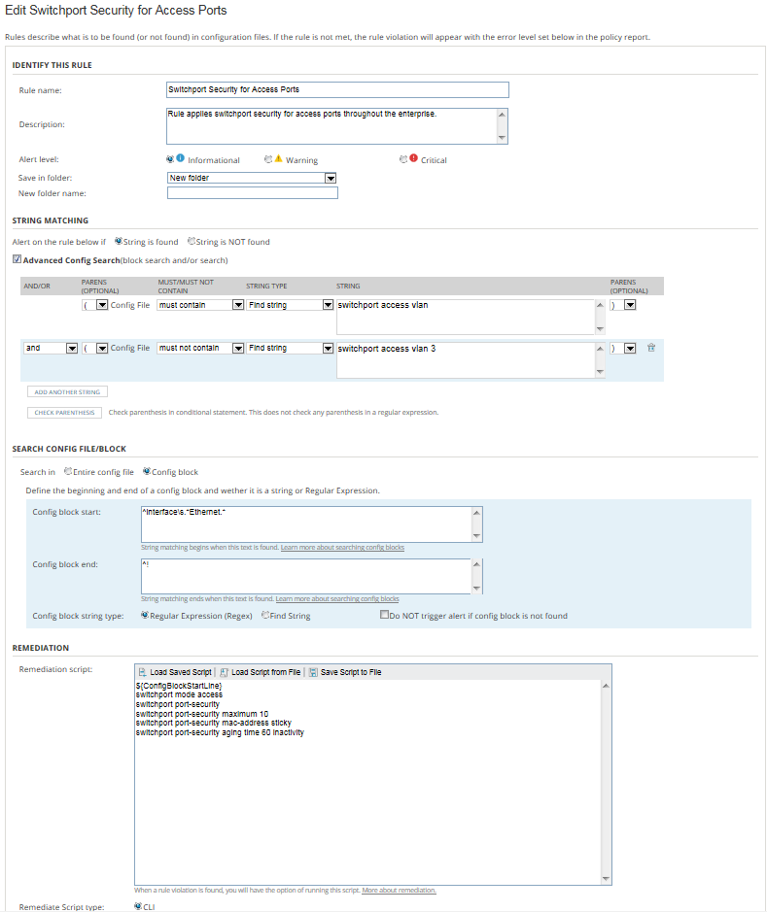This screenshot has width=767, height=912.
Task: Click Load Script from File label
Action: (266, 672)
